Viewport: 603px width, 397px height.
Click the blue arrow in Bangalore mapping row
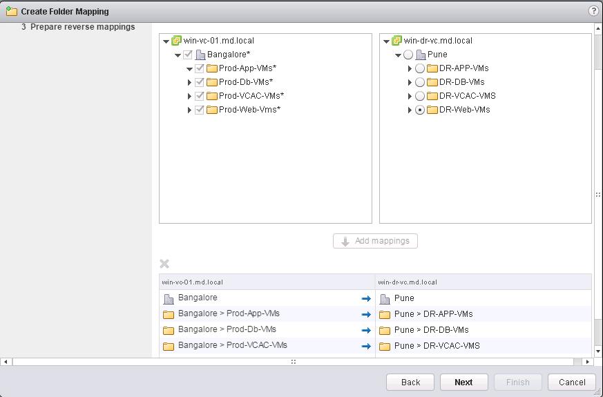click(366, 299)
